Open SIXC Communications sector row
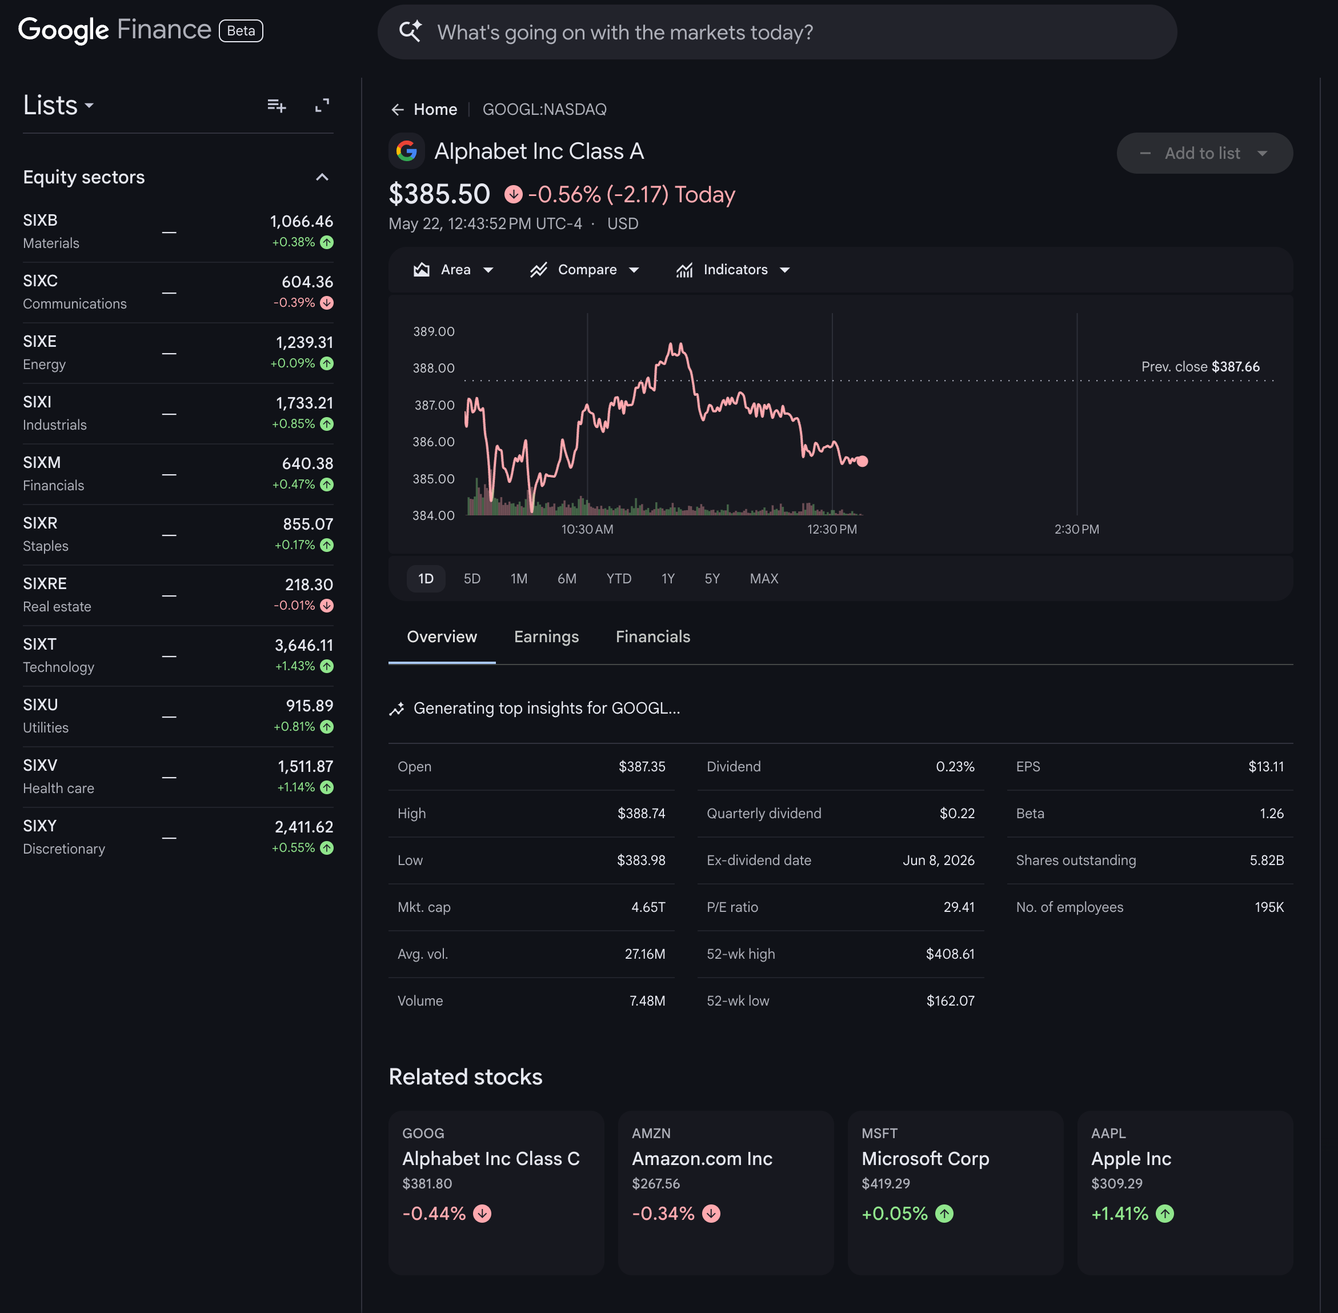Image resolution: width=1338 pixels, height=1313 pixels. pyautogui.click(x=178, y=293)
